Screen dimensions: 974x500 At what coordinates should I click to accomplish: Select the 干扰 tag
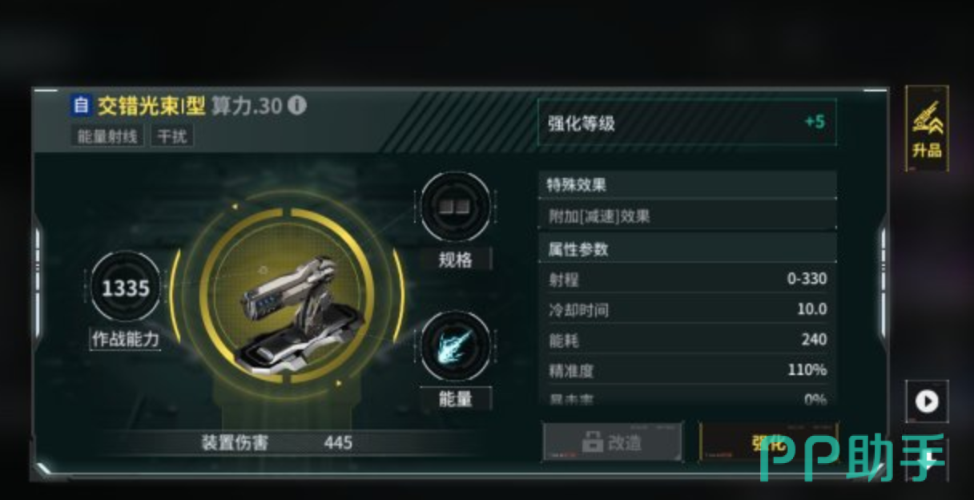[x=172, y=136]
